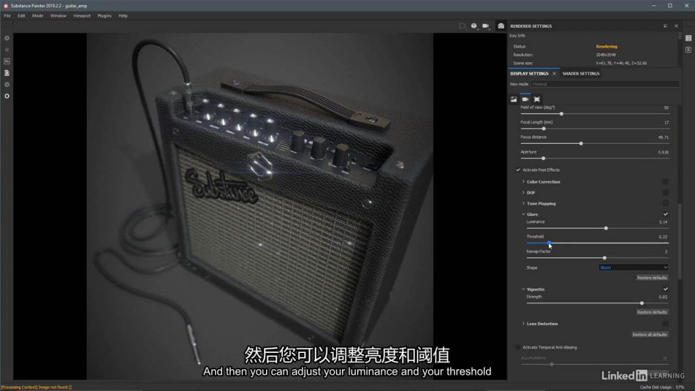The width and height of the screenshot is (695, 391).
Task: Click the document share icon in left toolbar
Action: (7, 73)
